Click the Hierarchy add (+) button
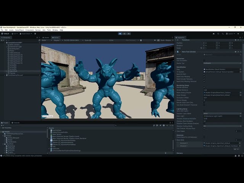Viewport: 244px width, 183px height. (2, 40)
